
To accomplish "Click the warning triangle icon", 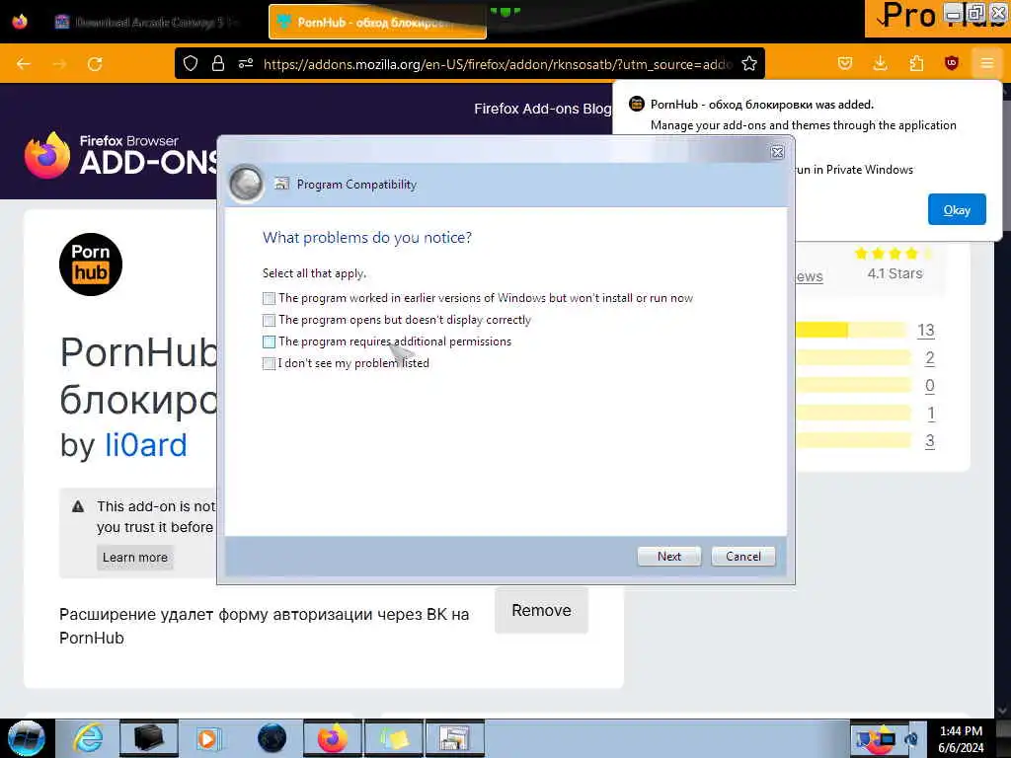I will pos(78,506).
